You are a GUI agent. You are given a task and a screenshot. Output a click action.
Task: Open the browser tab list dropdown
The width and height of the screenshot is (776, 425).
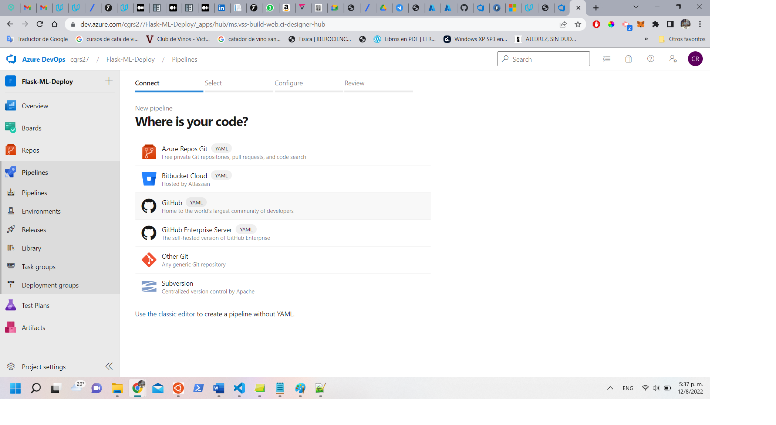(x=635, y=7)
